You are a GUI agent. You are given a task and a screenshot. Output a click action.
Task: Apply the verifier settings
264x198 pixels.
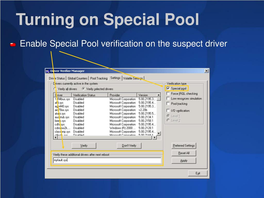click(184, 161)
